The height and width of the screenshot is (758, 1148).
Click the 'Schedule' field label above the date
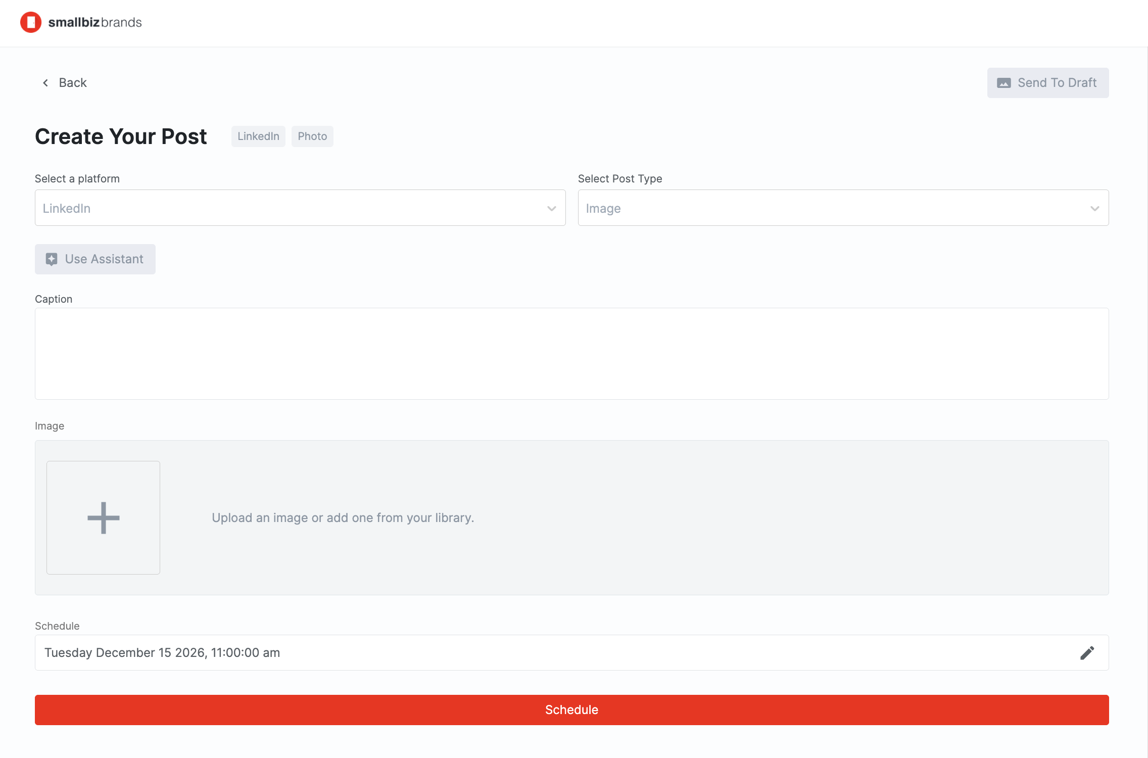tap(57, 626)
